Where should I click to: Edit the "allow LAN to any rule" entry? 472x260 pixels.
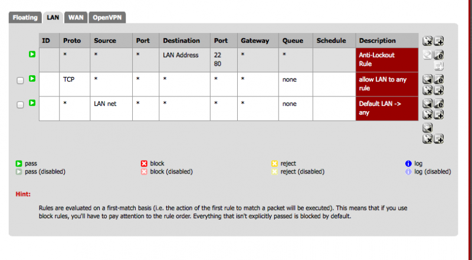click(x=438, y=79)
